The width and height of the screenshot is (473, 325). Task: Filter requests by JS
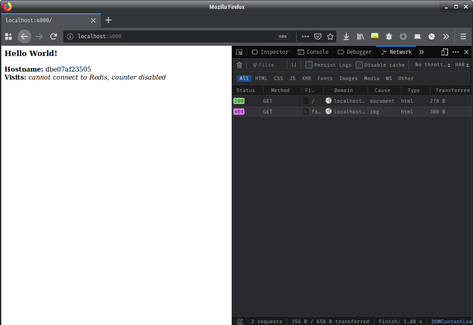(293, 78)
